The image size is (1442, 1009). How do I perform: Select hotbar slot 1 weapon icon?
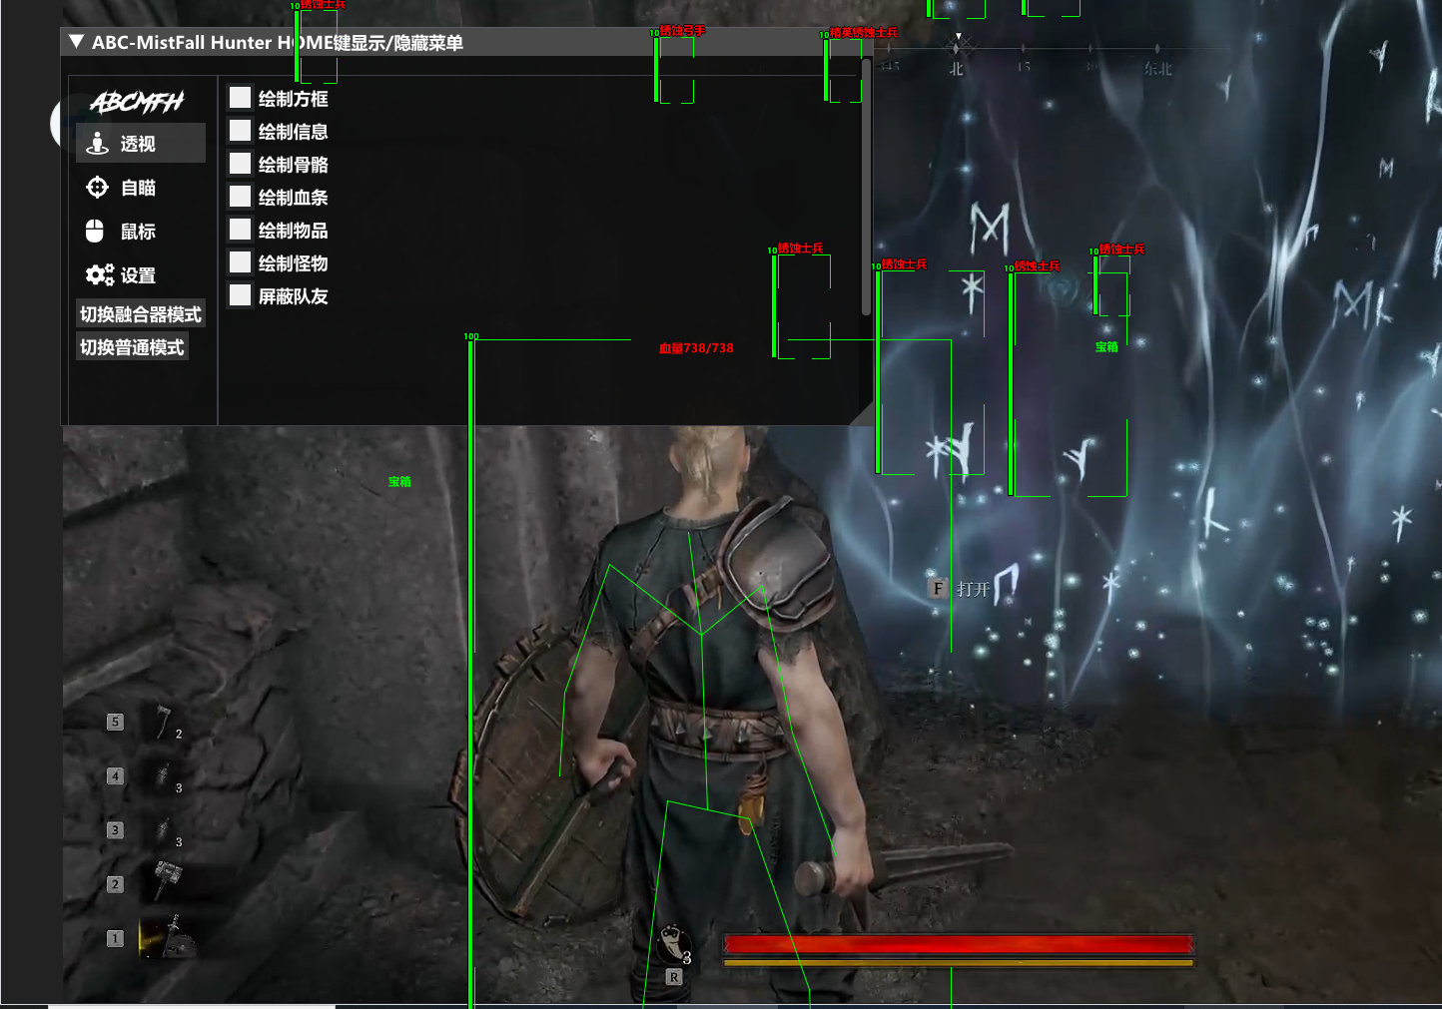pos(167,937)
